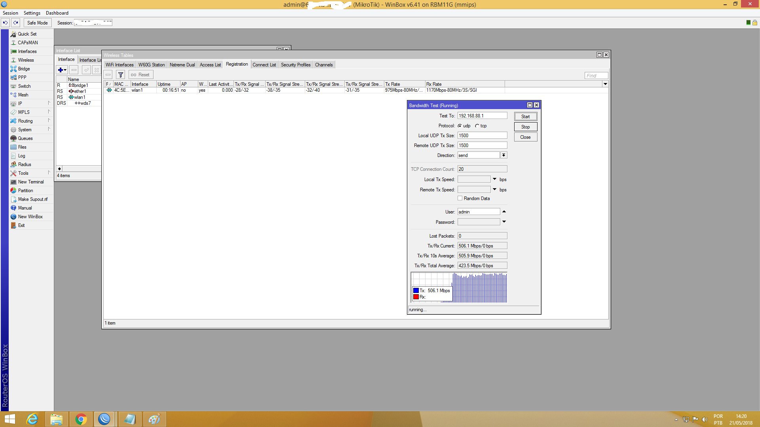Viewport: 760px width, 427px height.
Task: Expand the Password field arrow
Action: 504,222
